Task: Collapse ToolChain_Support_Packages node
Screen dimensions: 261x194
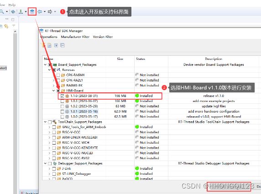Action: pyautogui.click(x=45, y=122)
